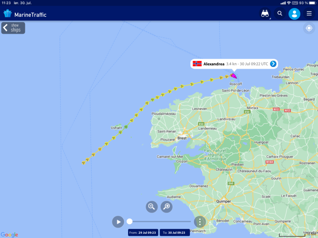Click the Norwegian flag in vessel popup

tap(197, 64)
